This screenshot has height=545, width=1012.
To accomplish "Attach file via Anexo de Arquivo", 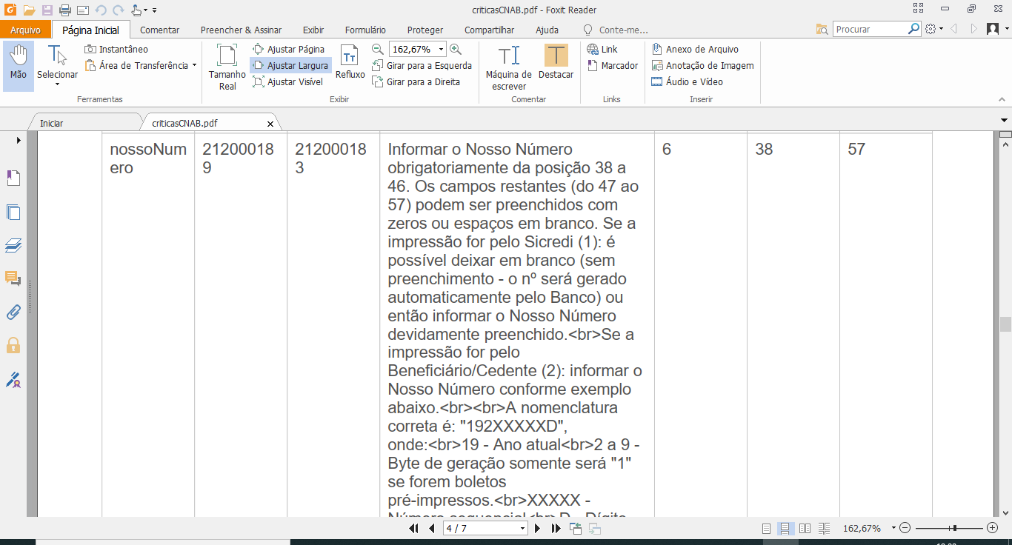I will coord(695,49).
